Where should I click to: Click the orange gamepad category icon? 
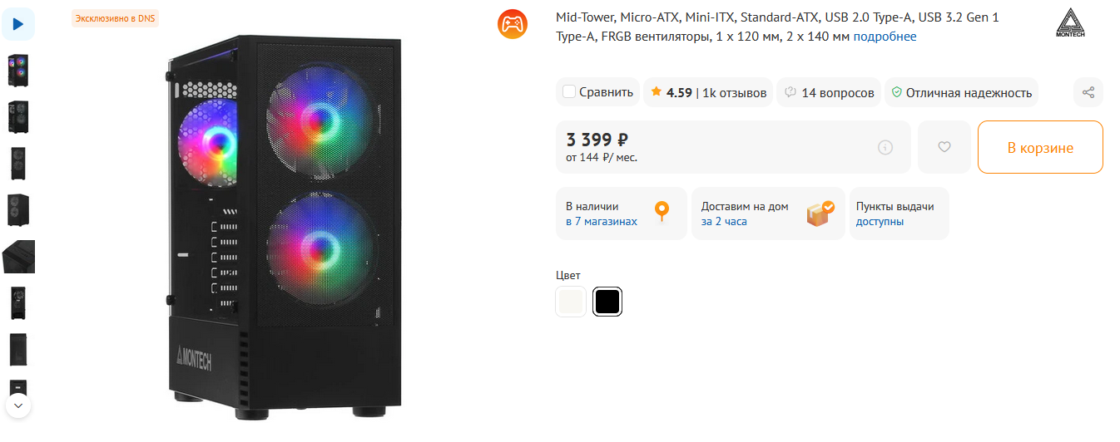[513, 23]
